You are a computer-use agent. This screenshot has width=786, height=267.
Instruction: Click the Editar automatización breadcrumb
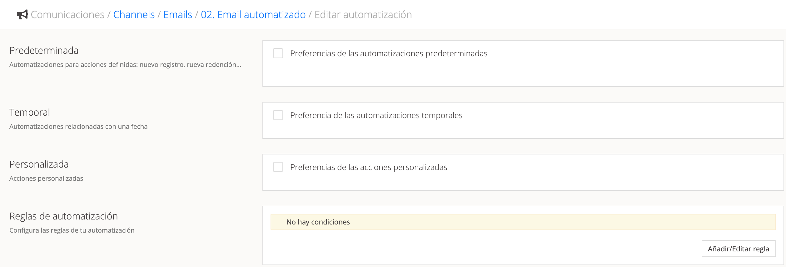pos(363,15)
